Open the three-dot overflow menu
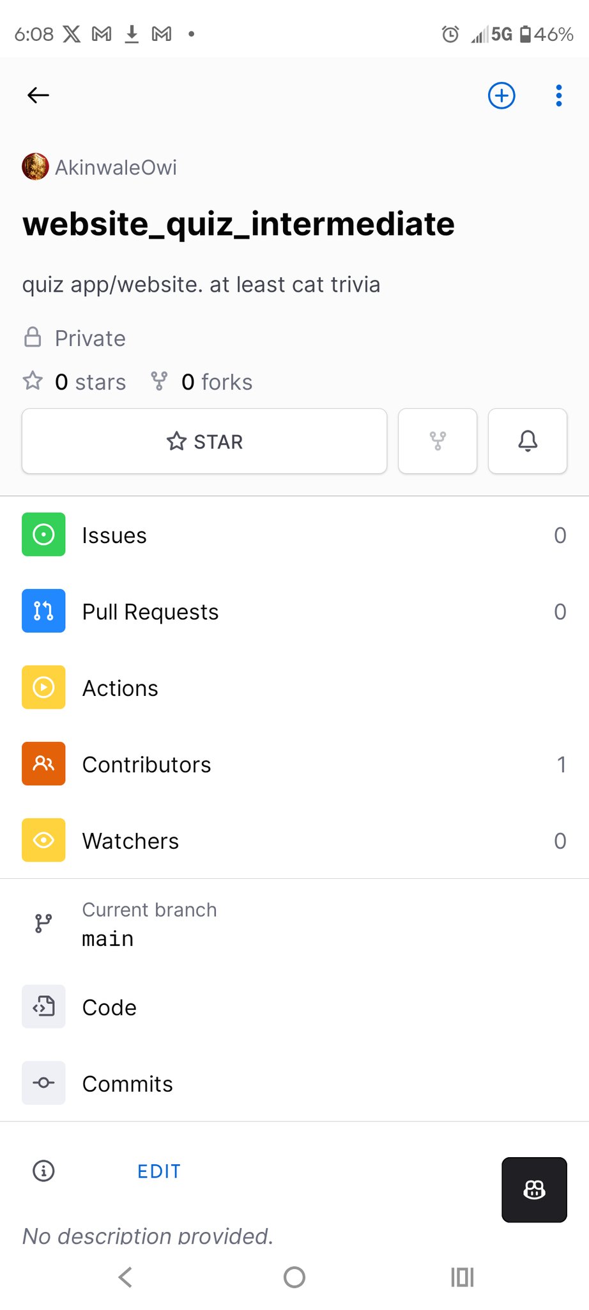589x1310 pixels. click(x=558, y=95)
